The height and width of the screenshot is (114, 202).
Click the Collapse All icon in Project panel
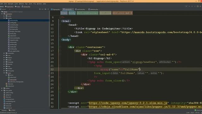42,9
